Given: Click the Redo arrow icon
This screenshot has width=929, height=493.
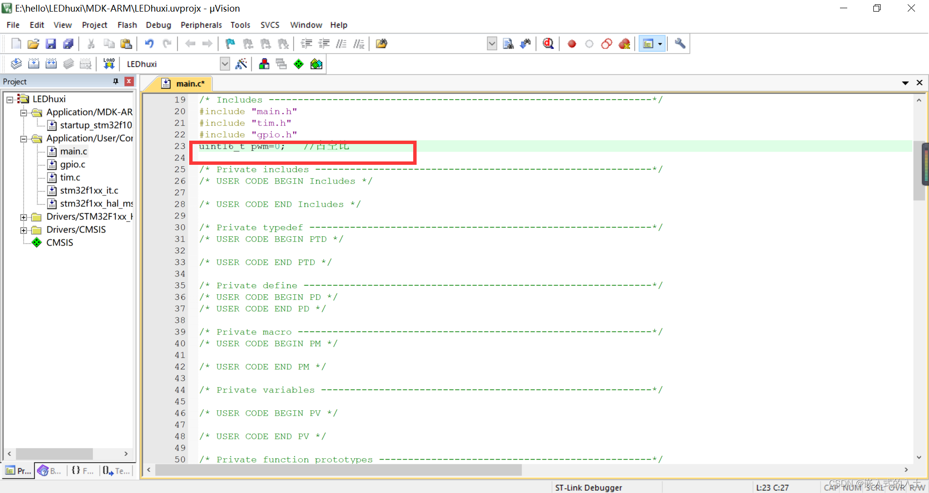Looking at the screenshot, I should [167, 44].
